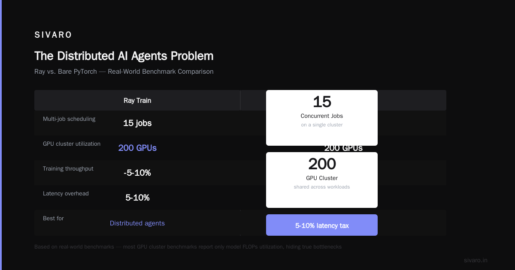Click the 5-10% latency overhead value
The height and width of the screenshot is (270, 515).
pyautogui.click(x=137, y=198)
